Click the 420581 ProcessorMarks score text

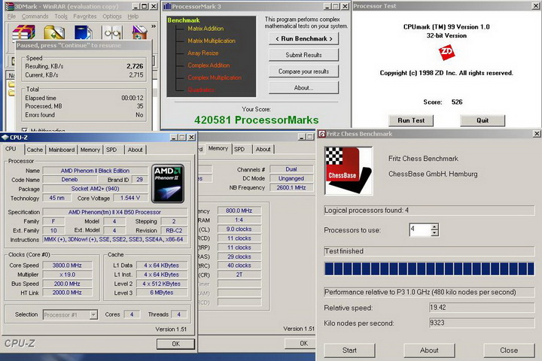coord(257,120)
